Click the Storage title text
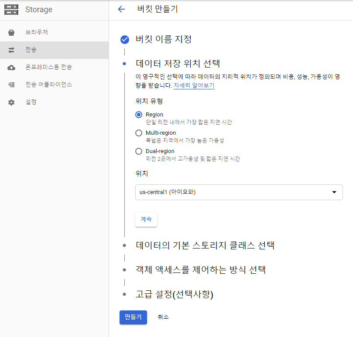This screenshot has width=353, height=337. (x=39, y=10)
